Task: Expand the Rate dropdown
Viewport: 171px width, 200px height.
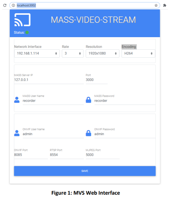Action: [73, 54]
